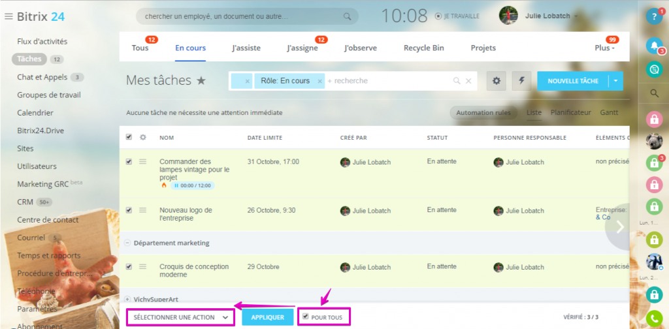Uncheck the Croquis de conception moderne checkbox
Image resolution: width=669 pixels, height=329 pixels.
pos(129,266)
